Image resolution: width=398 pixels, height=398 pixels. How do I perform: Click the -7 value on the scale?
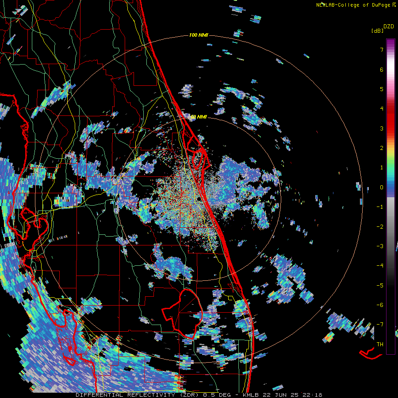coord(380,325)
